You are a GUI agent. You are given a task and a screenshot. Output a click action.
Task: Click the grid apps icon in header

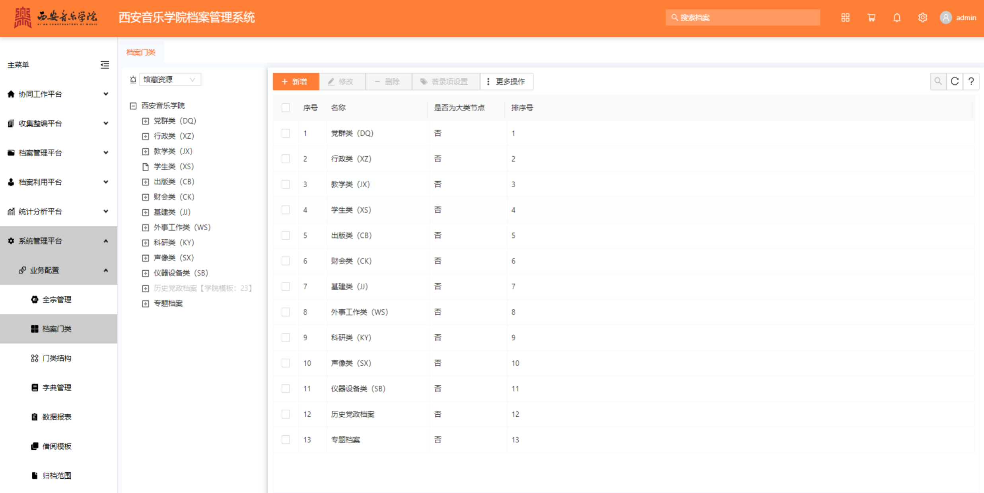pyautogui.click(x=845, y=18)
